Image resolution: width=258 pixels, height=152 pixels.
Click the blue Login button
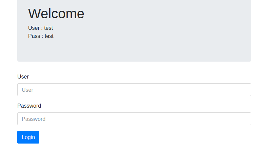(28, 137)
